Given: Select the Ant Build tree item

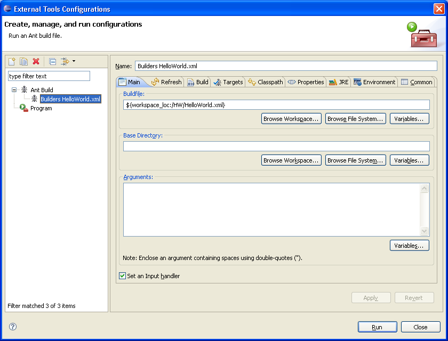Looking at the screenshot, I should pos(42,90).
